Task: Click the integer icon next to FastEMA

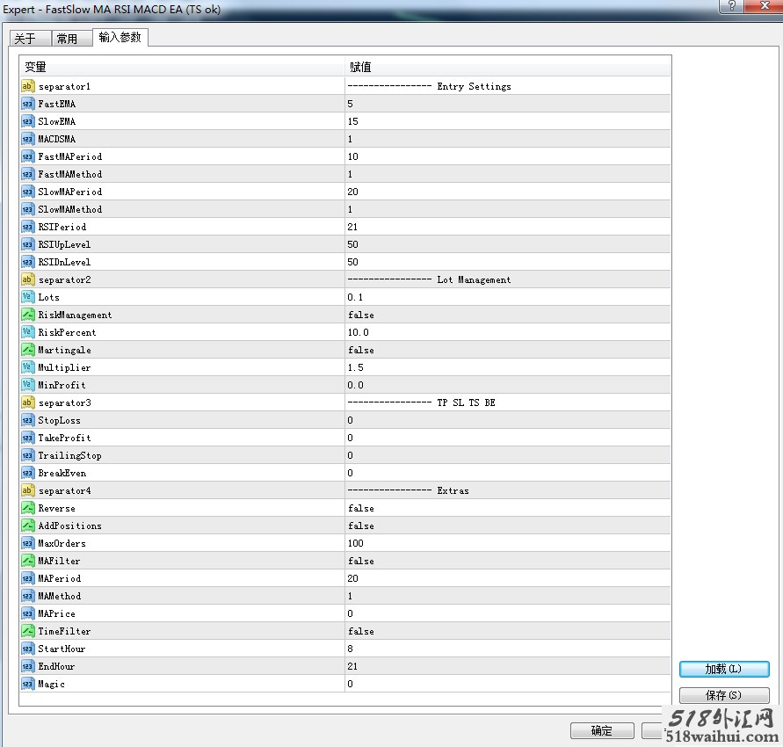Action: [x=28, y=104]
